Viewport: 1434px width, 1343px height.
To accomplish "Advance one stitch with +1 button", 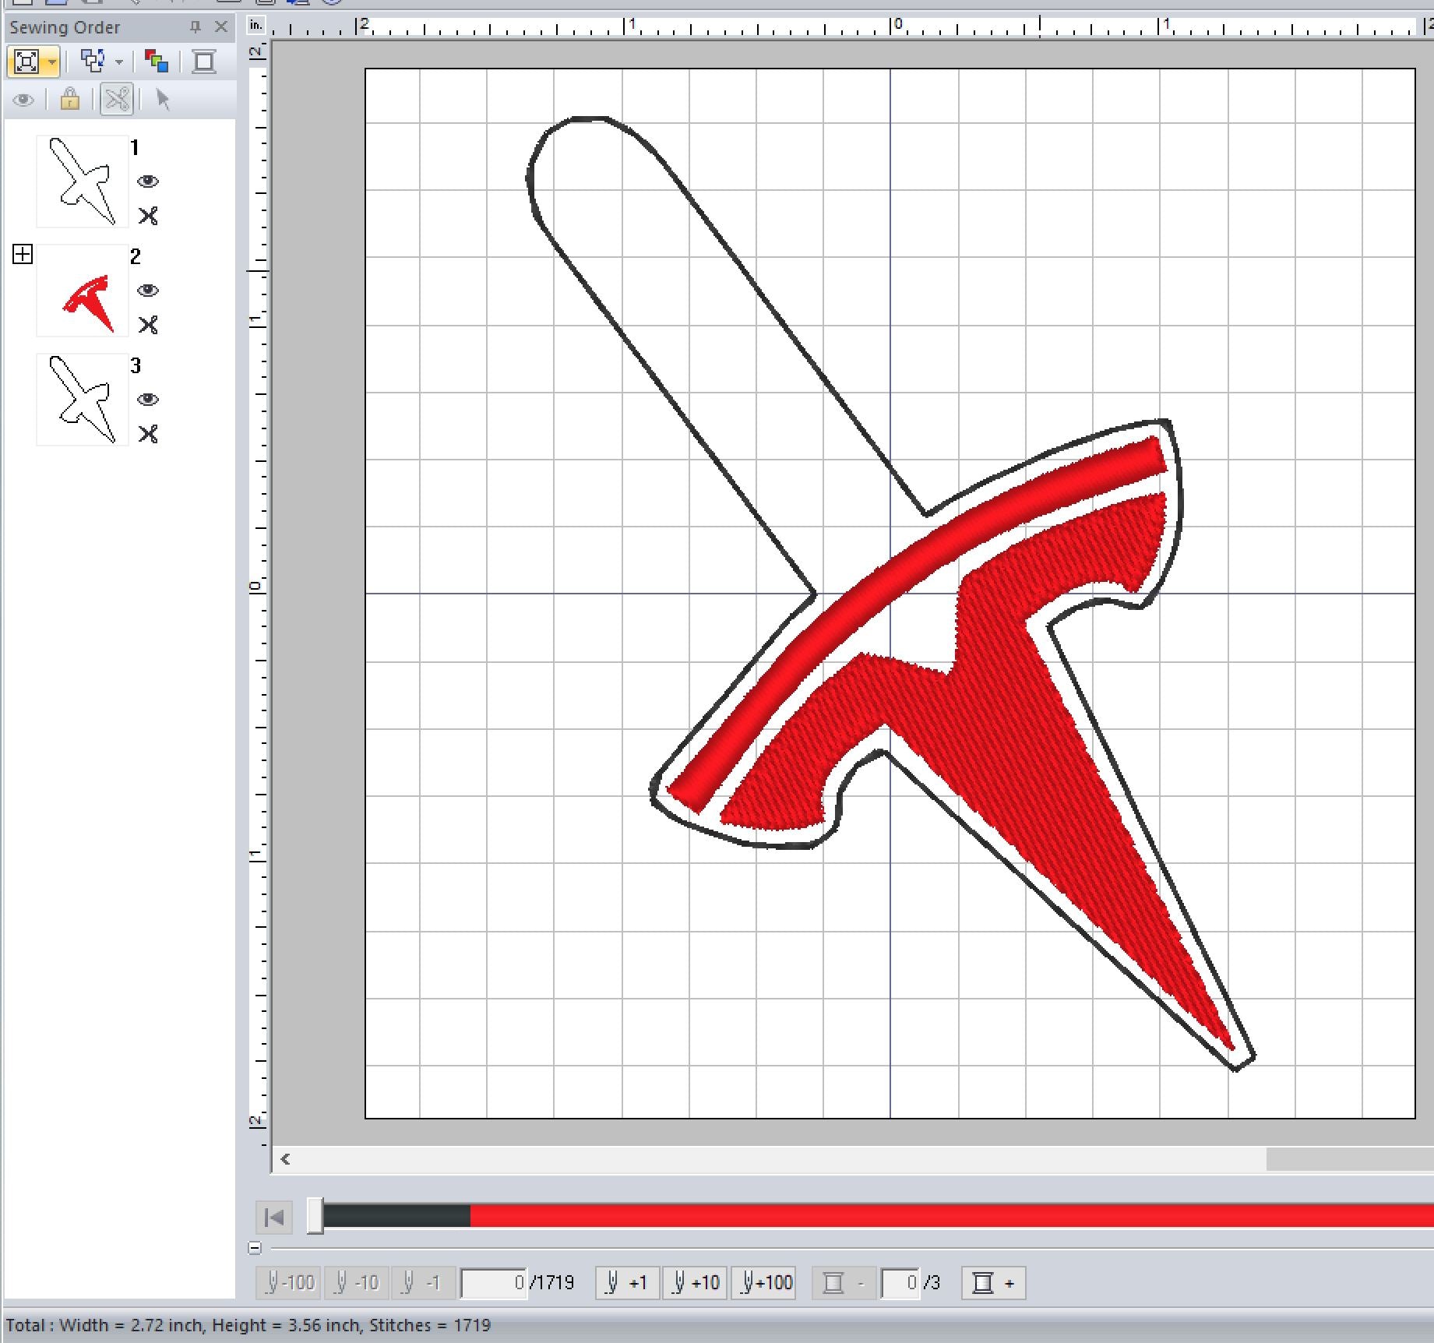I will click(x=627, y=1283).
